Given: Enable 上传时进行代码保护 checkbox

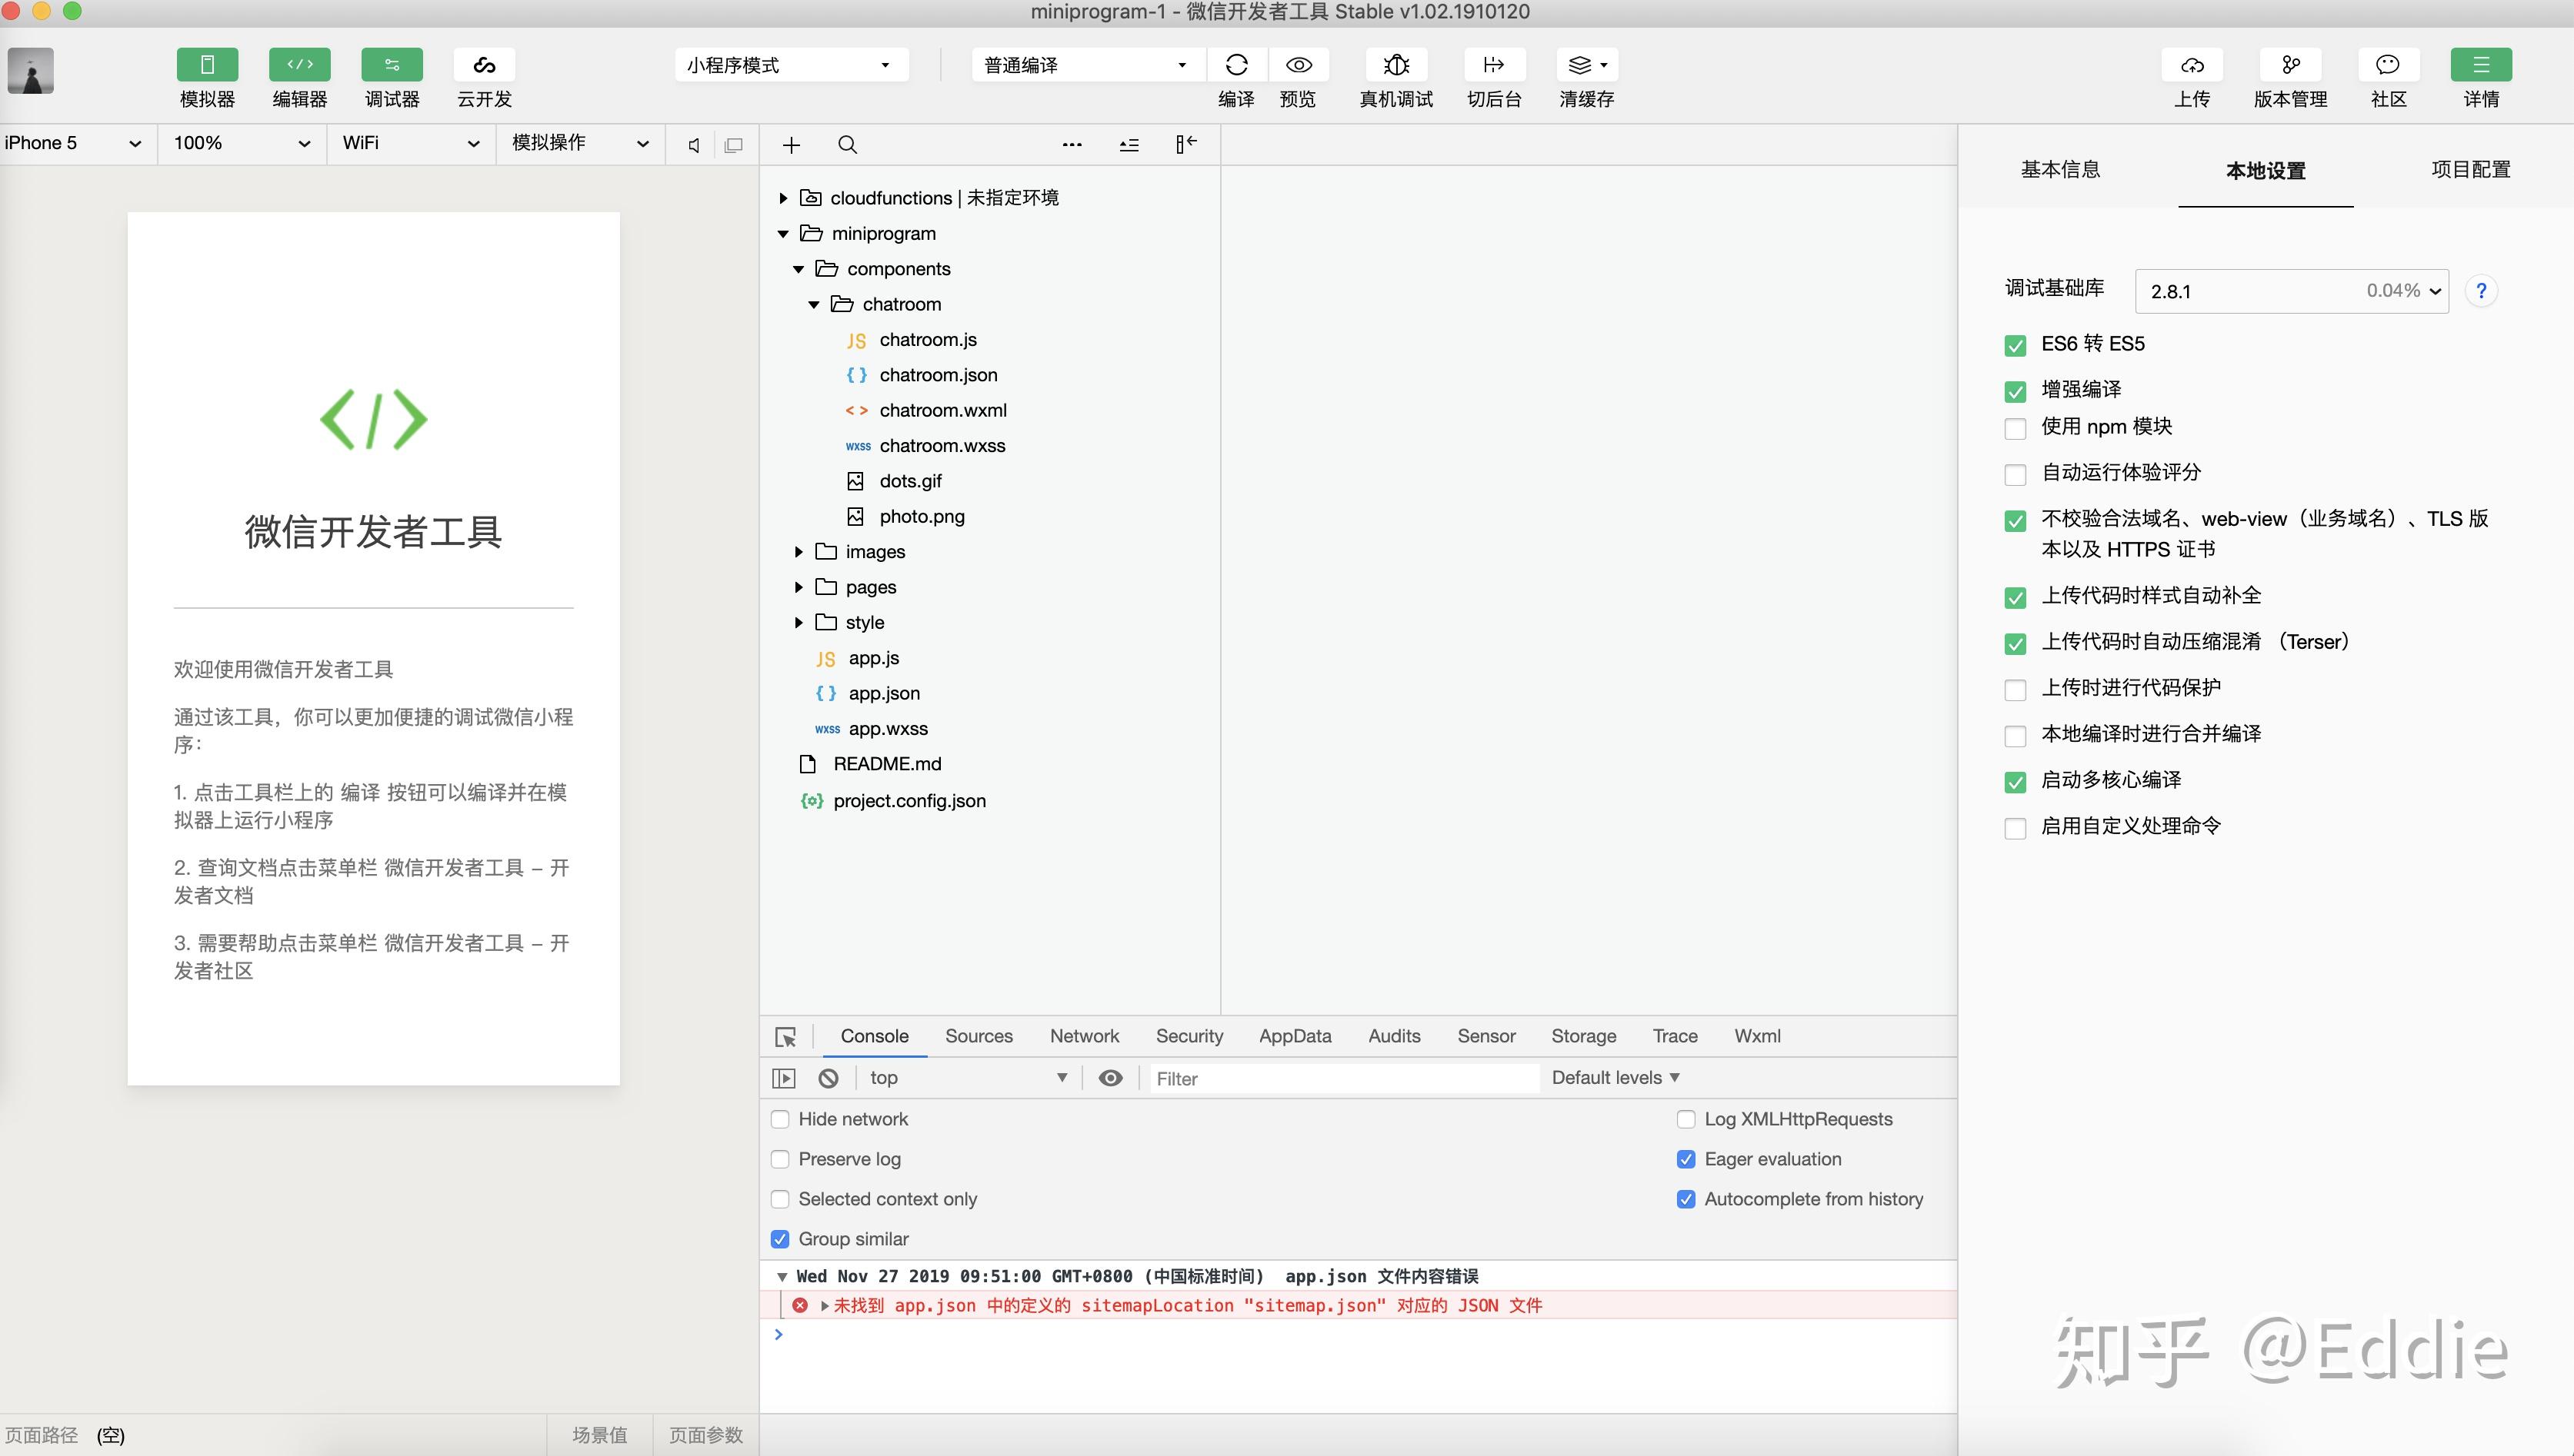Looking at the screenshot, I should (x=2016, y=690).
